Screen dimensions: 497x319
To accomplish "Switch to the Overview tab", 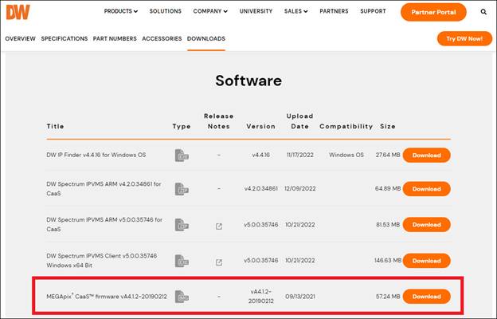I will pos(20,39).
